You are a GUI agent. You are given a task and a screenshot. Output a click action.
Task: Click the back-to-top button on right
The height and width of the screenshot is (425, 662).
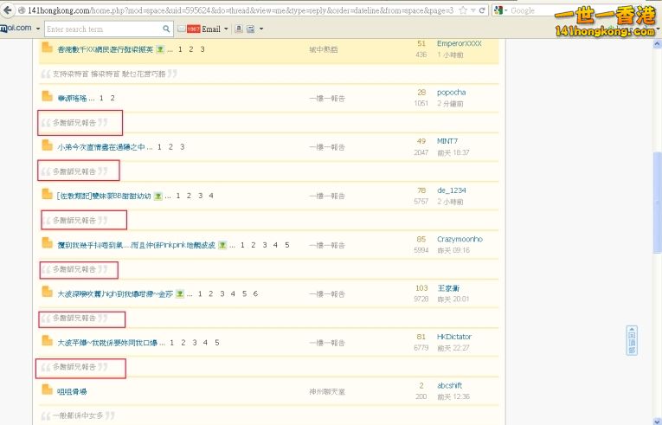coord(632,340)
